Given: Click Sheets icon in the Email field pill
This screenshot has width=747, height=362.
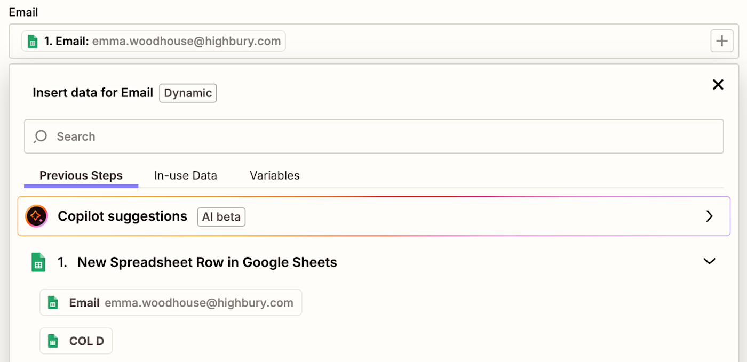Looking at the screenshot, I should pyautogui.click(x=33, y=41).
